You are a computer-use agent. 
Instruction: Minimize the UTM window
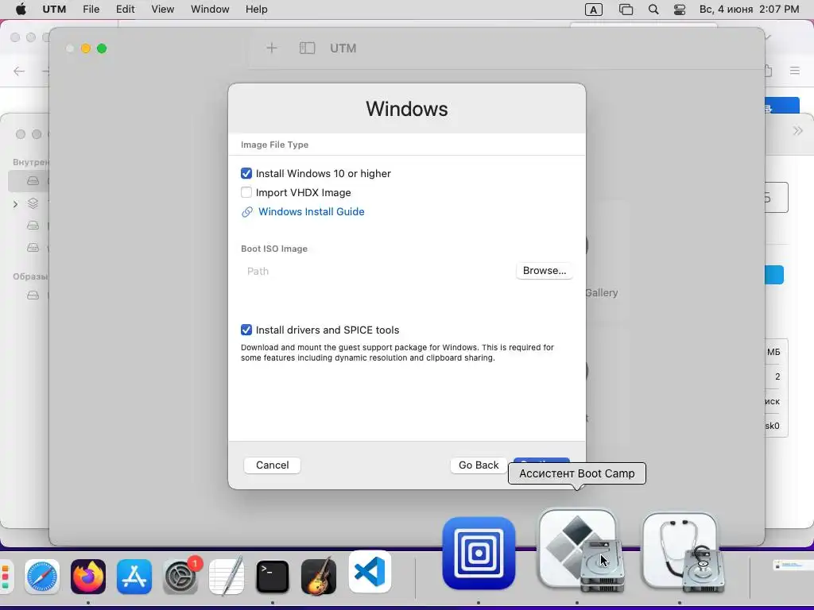click(x=86, y=48)
